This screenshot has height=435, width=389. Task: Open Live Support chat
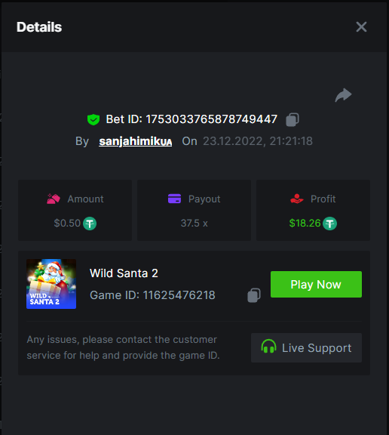pos(306,348)
